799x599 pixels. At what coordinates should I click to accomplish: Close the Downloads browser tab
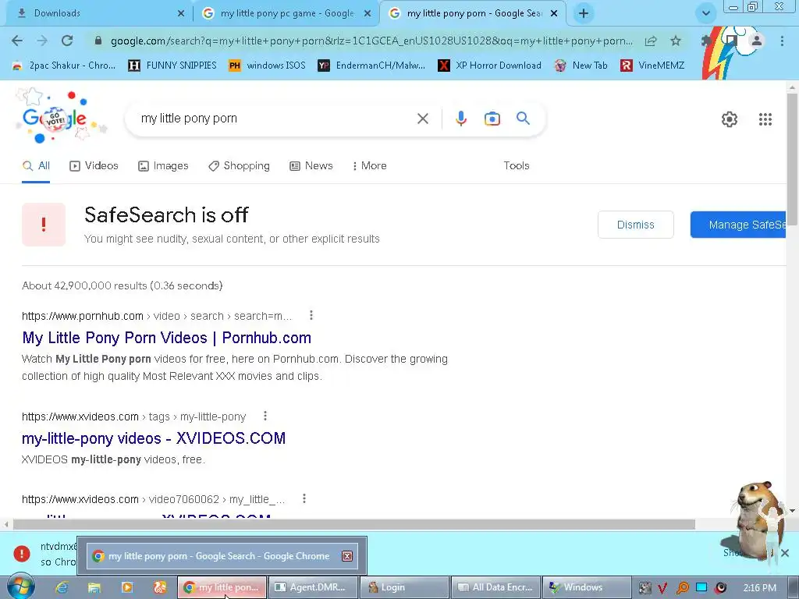[181, 13]
